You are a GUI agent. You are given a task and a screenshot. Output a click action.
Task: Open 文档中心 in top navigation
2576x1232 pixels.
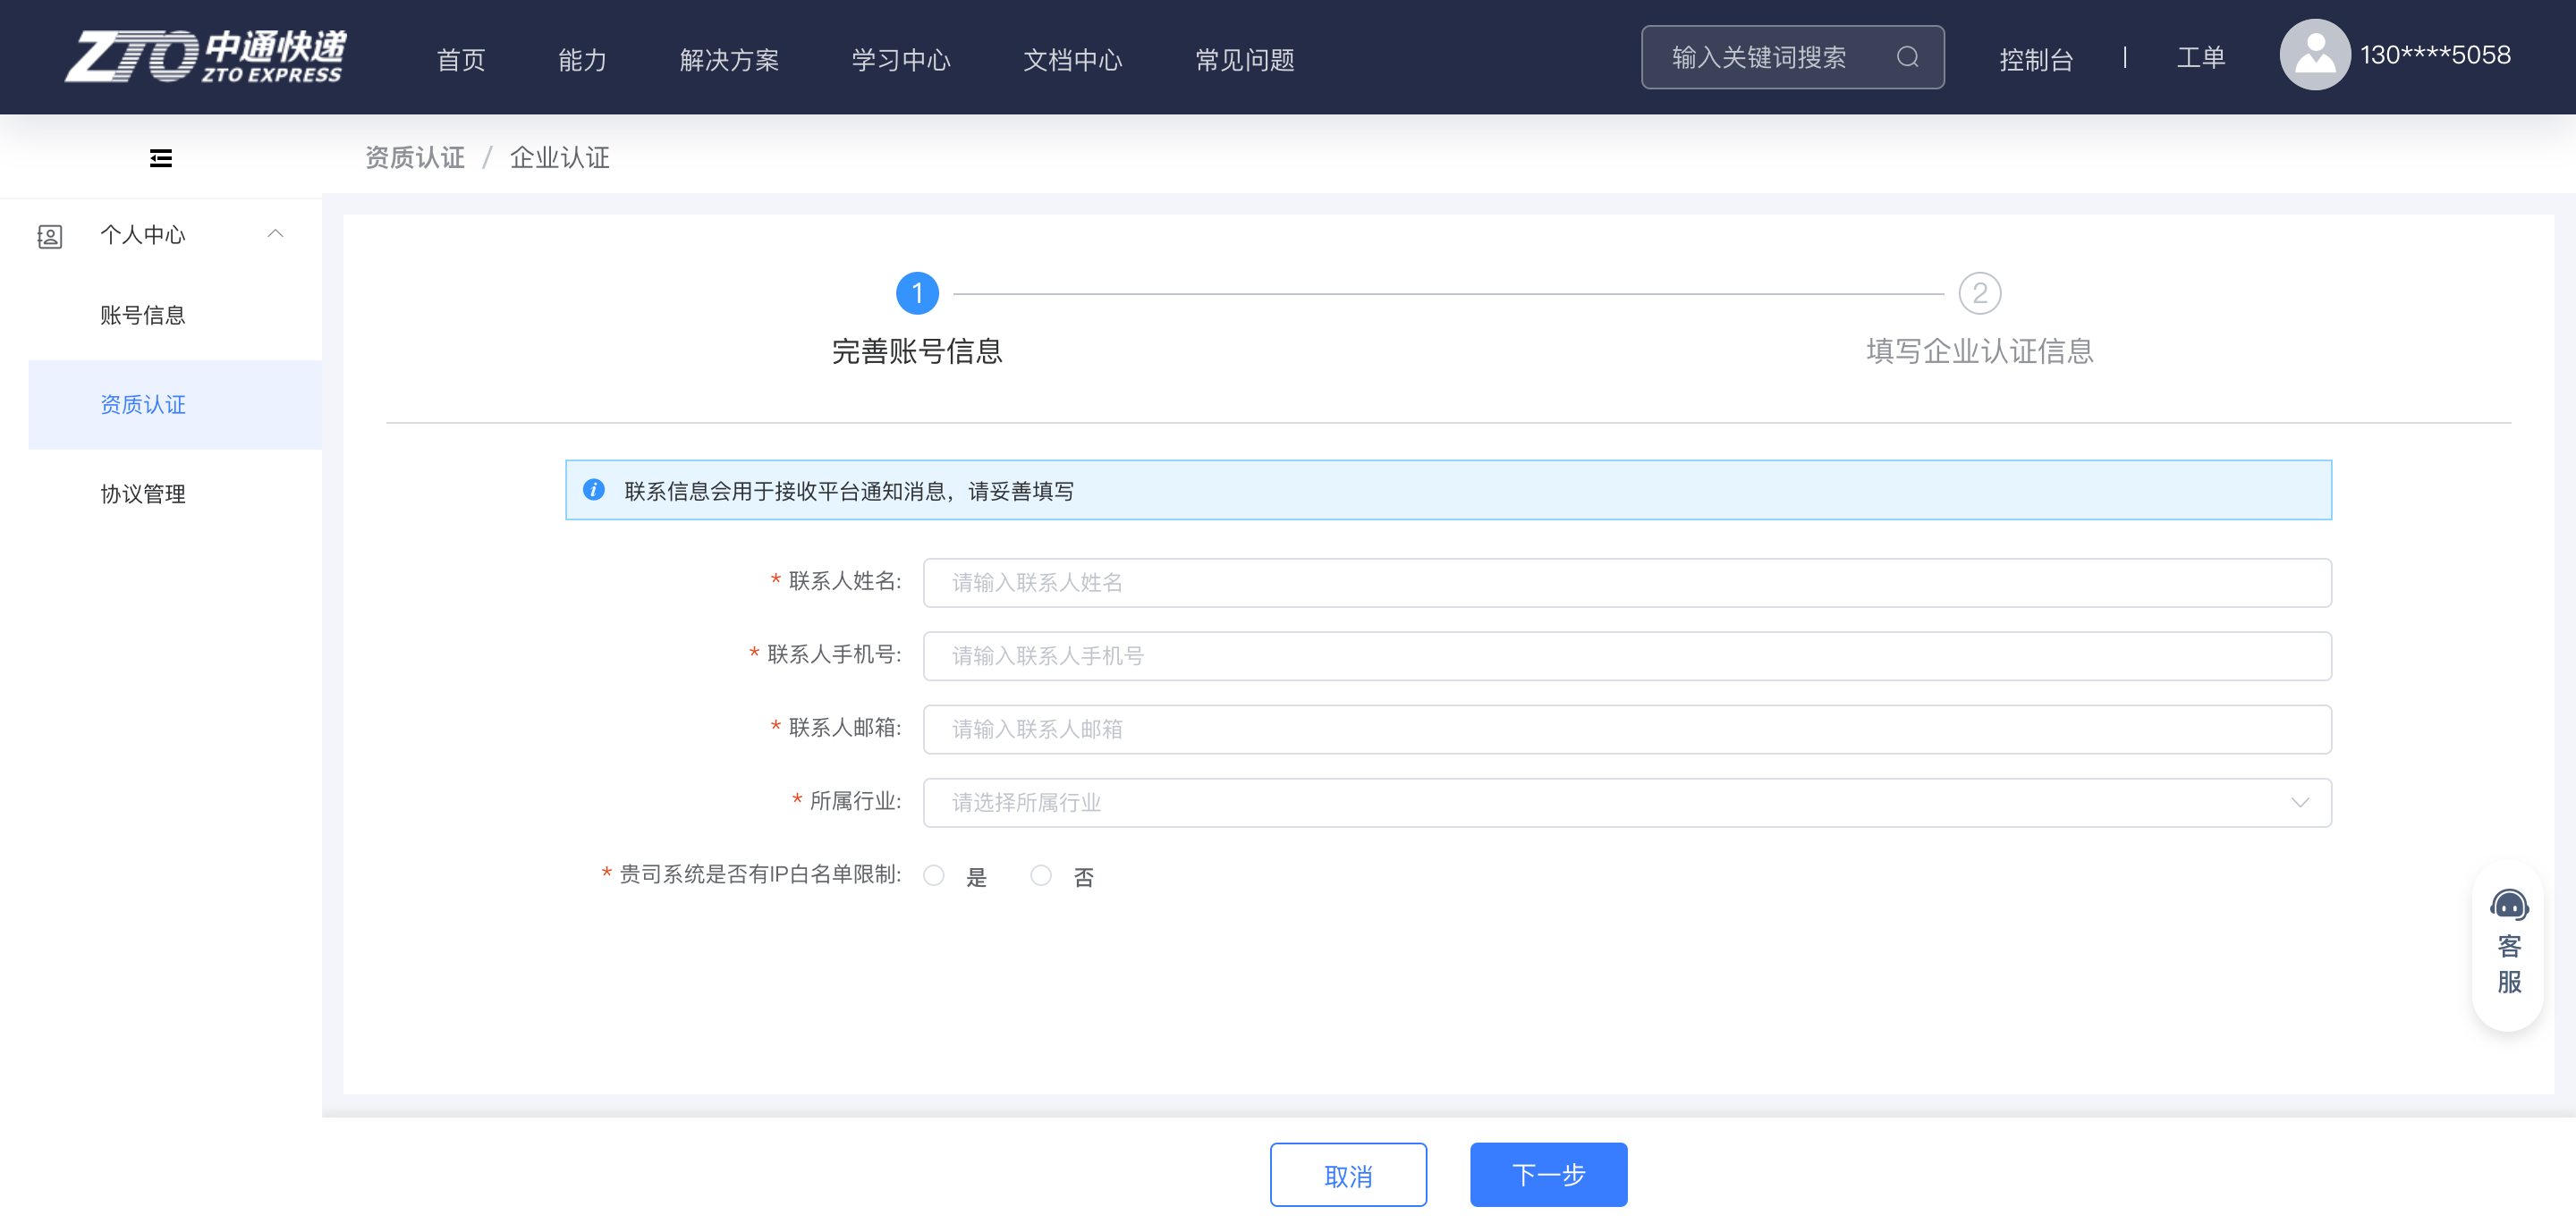1072,60
